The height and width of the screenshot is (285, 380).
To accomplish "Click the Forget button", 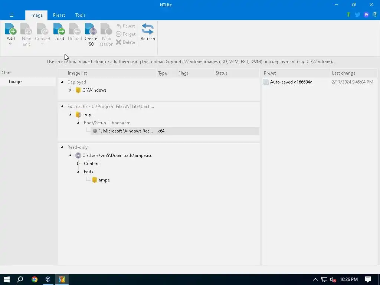I will coord(125,34).
